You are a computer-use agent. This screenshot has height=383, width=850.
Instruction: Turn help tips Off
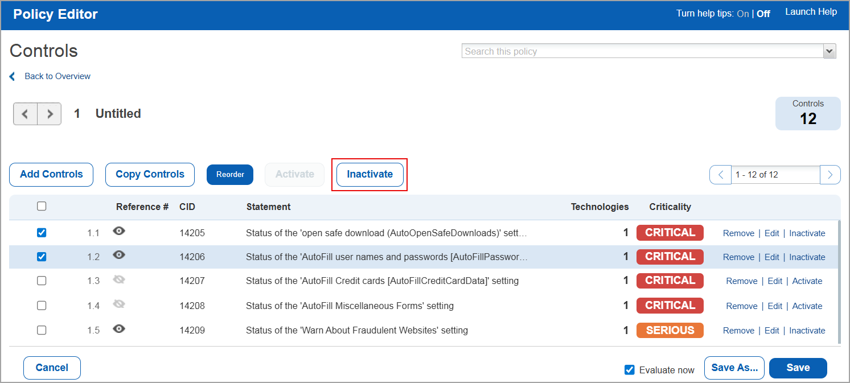(x=763, y=13)
